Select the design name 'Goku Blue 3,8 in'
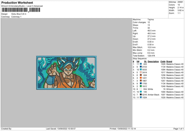185x131 pixels. coord(19,14)
